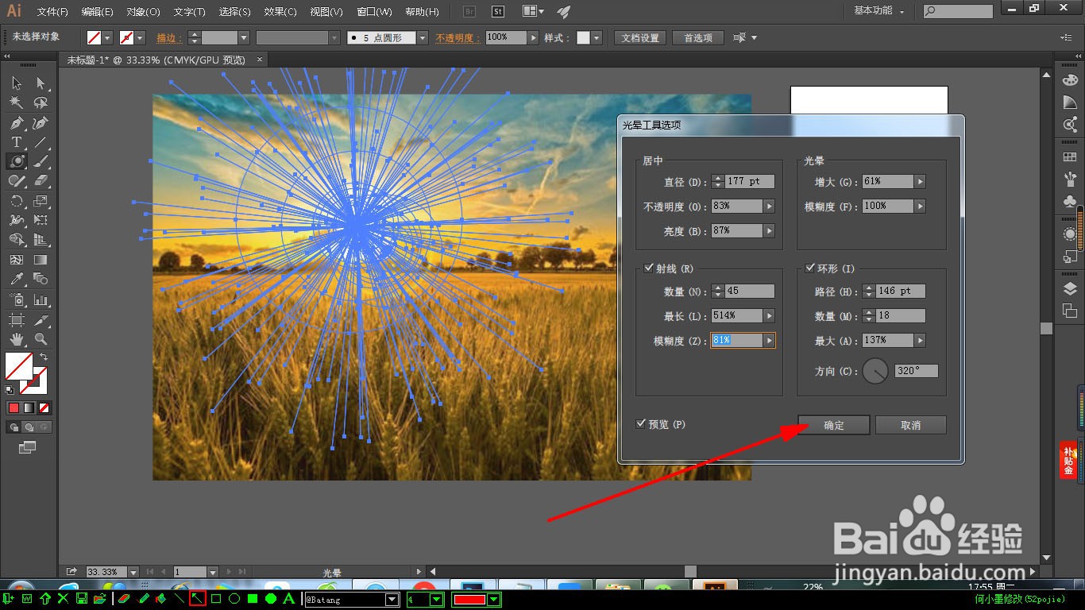Viewport: 1085px width, 610px height.
Task: Open the Layers panel icon
Action: [1070, 288]
